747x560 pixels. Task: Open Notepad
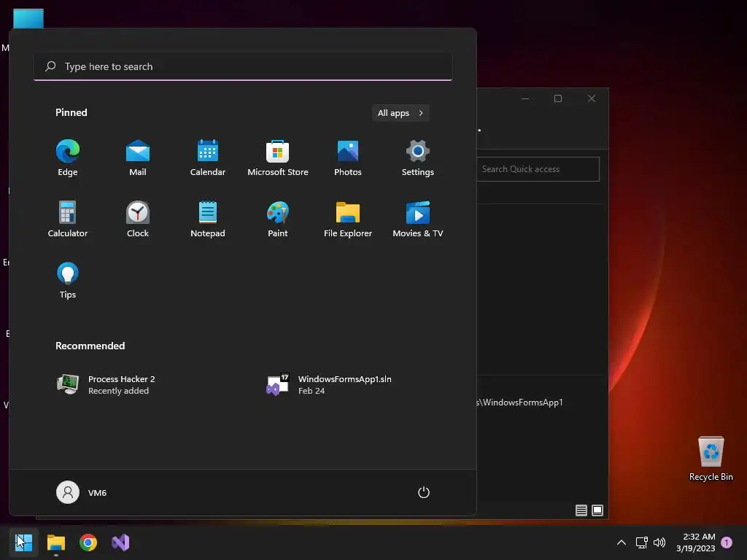point(208,219)
